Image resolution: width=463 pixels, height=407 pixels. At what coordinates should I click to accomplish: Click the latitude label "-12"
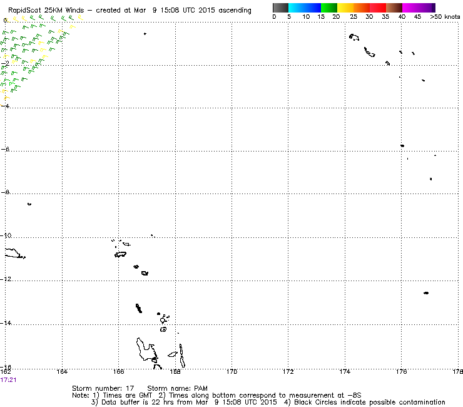point(6,279)
